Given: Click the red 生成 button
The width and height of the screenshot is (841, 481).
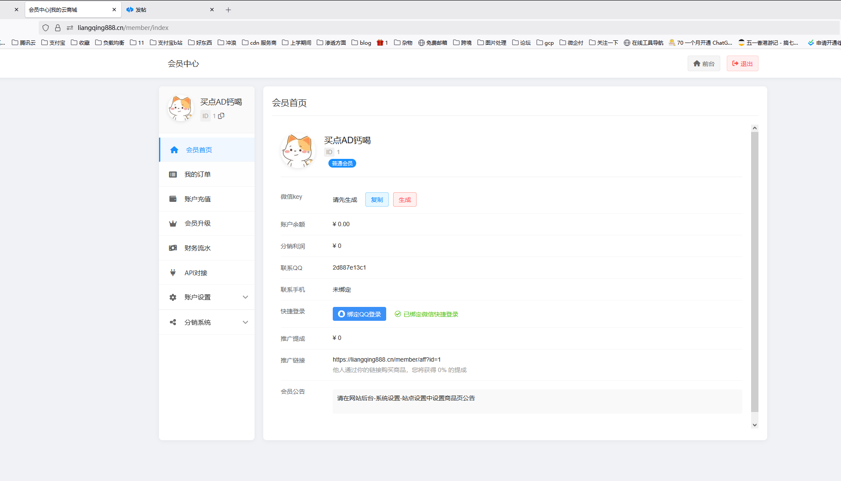Looking at the screenshot, I should click(404, 200).
